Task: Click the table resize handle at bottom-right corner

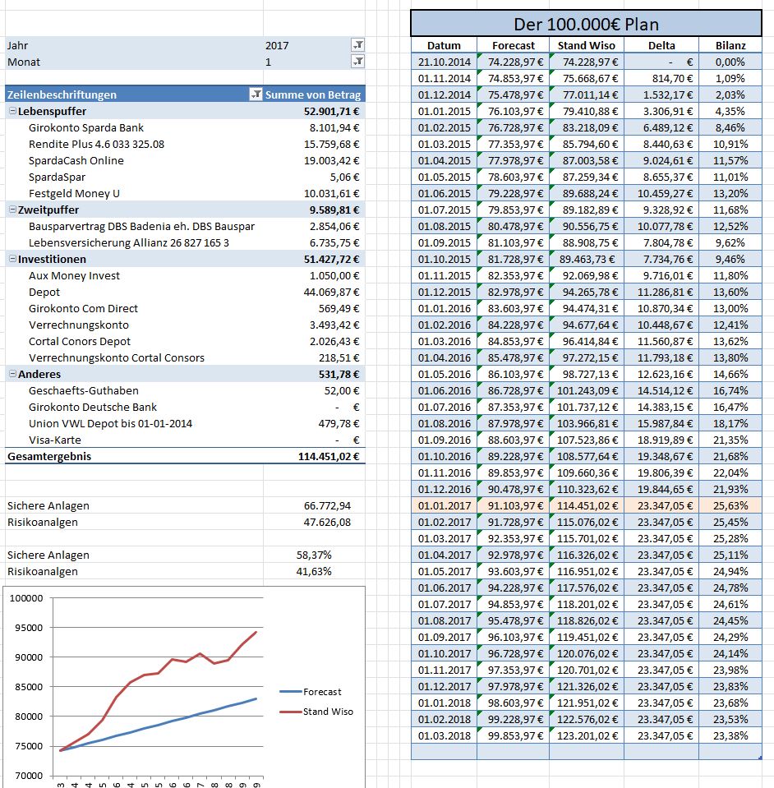Action: (759, 758)
